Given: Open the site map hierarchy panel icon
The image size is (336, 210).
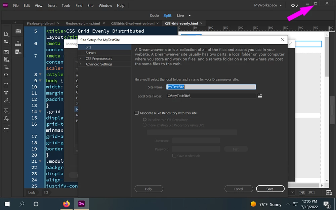Looking at the screenshot, I should 18,43.
